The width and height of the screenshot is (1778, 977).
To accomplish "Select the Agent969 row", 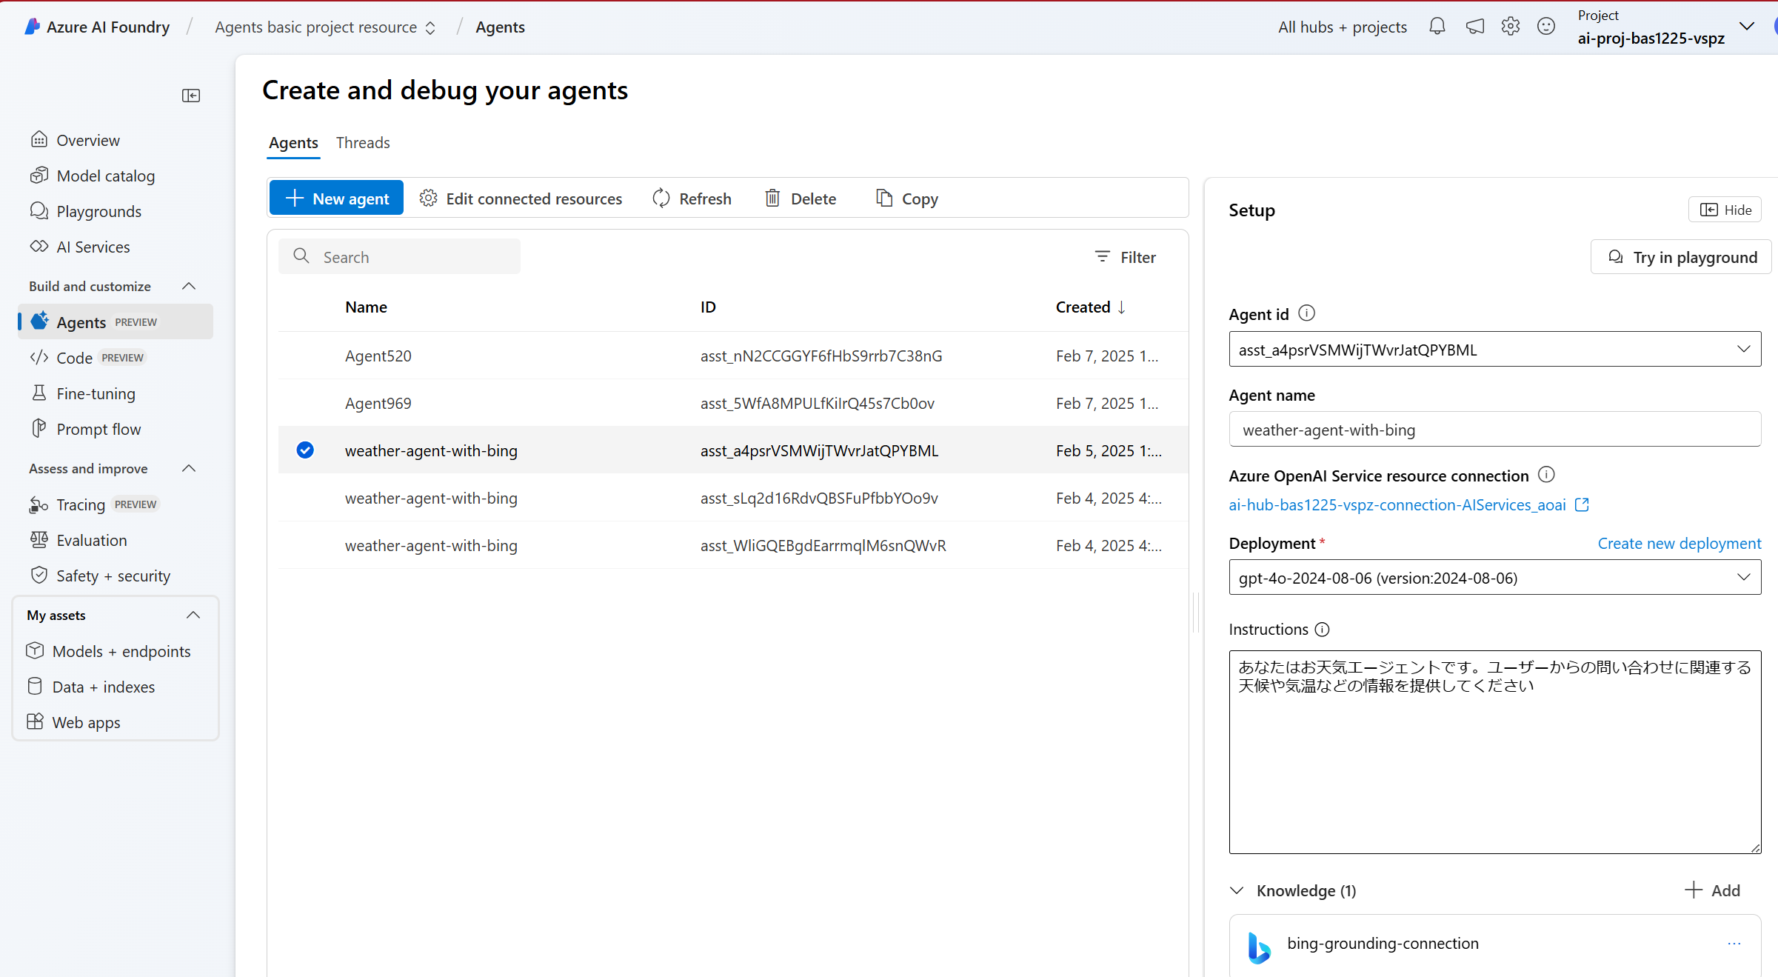I will (x=733, y=403).
